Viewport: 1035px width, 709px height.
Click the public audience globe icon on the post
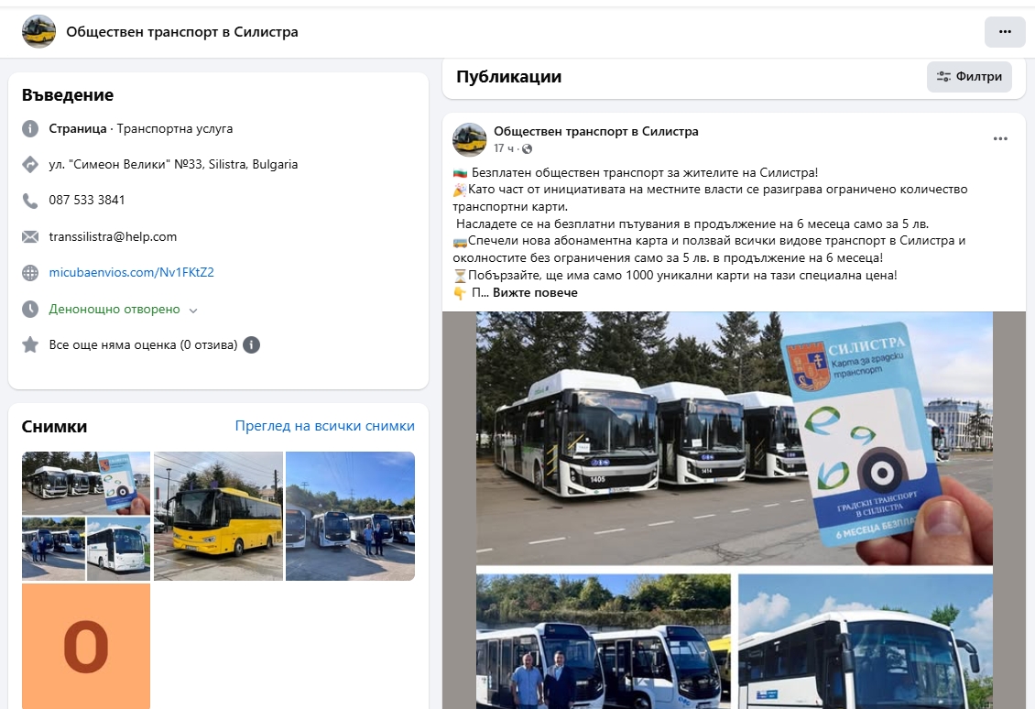(527, 149)
